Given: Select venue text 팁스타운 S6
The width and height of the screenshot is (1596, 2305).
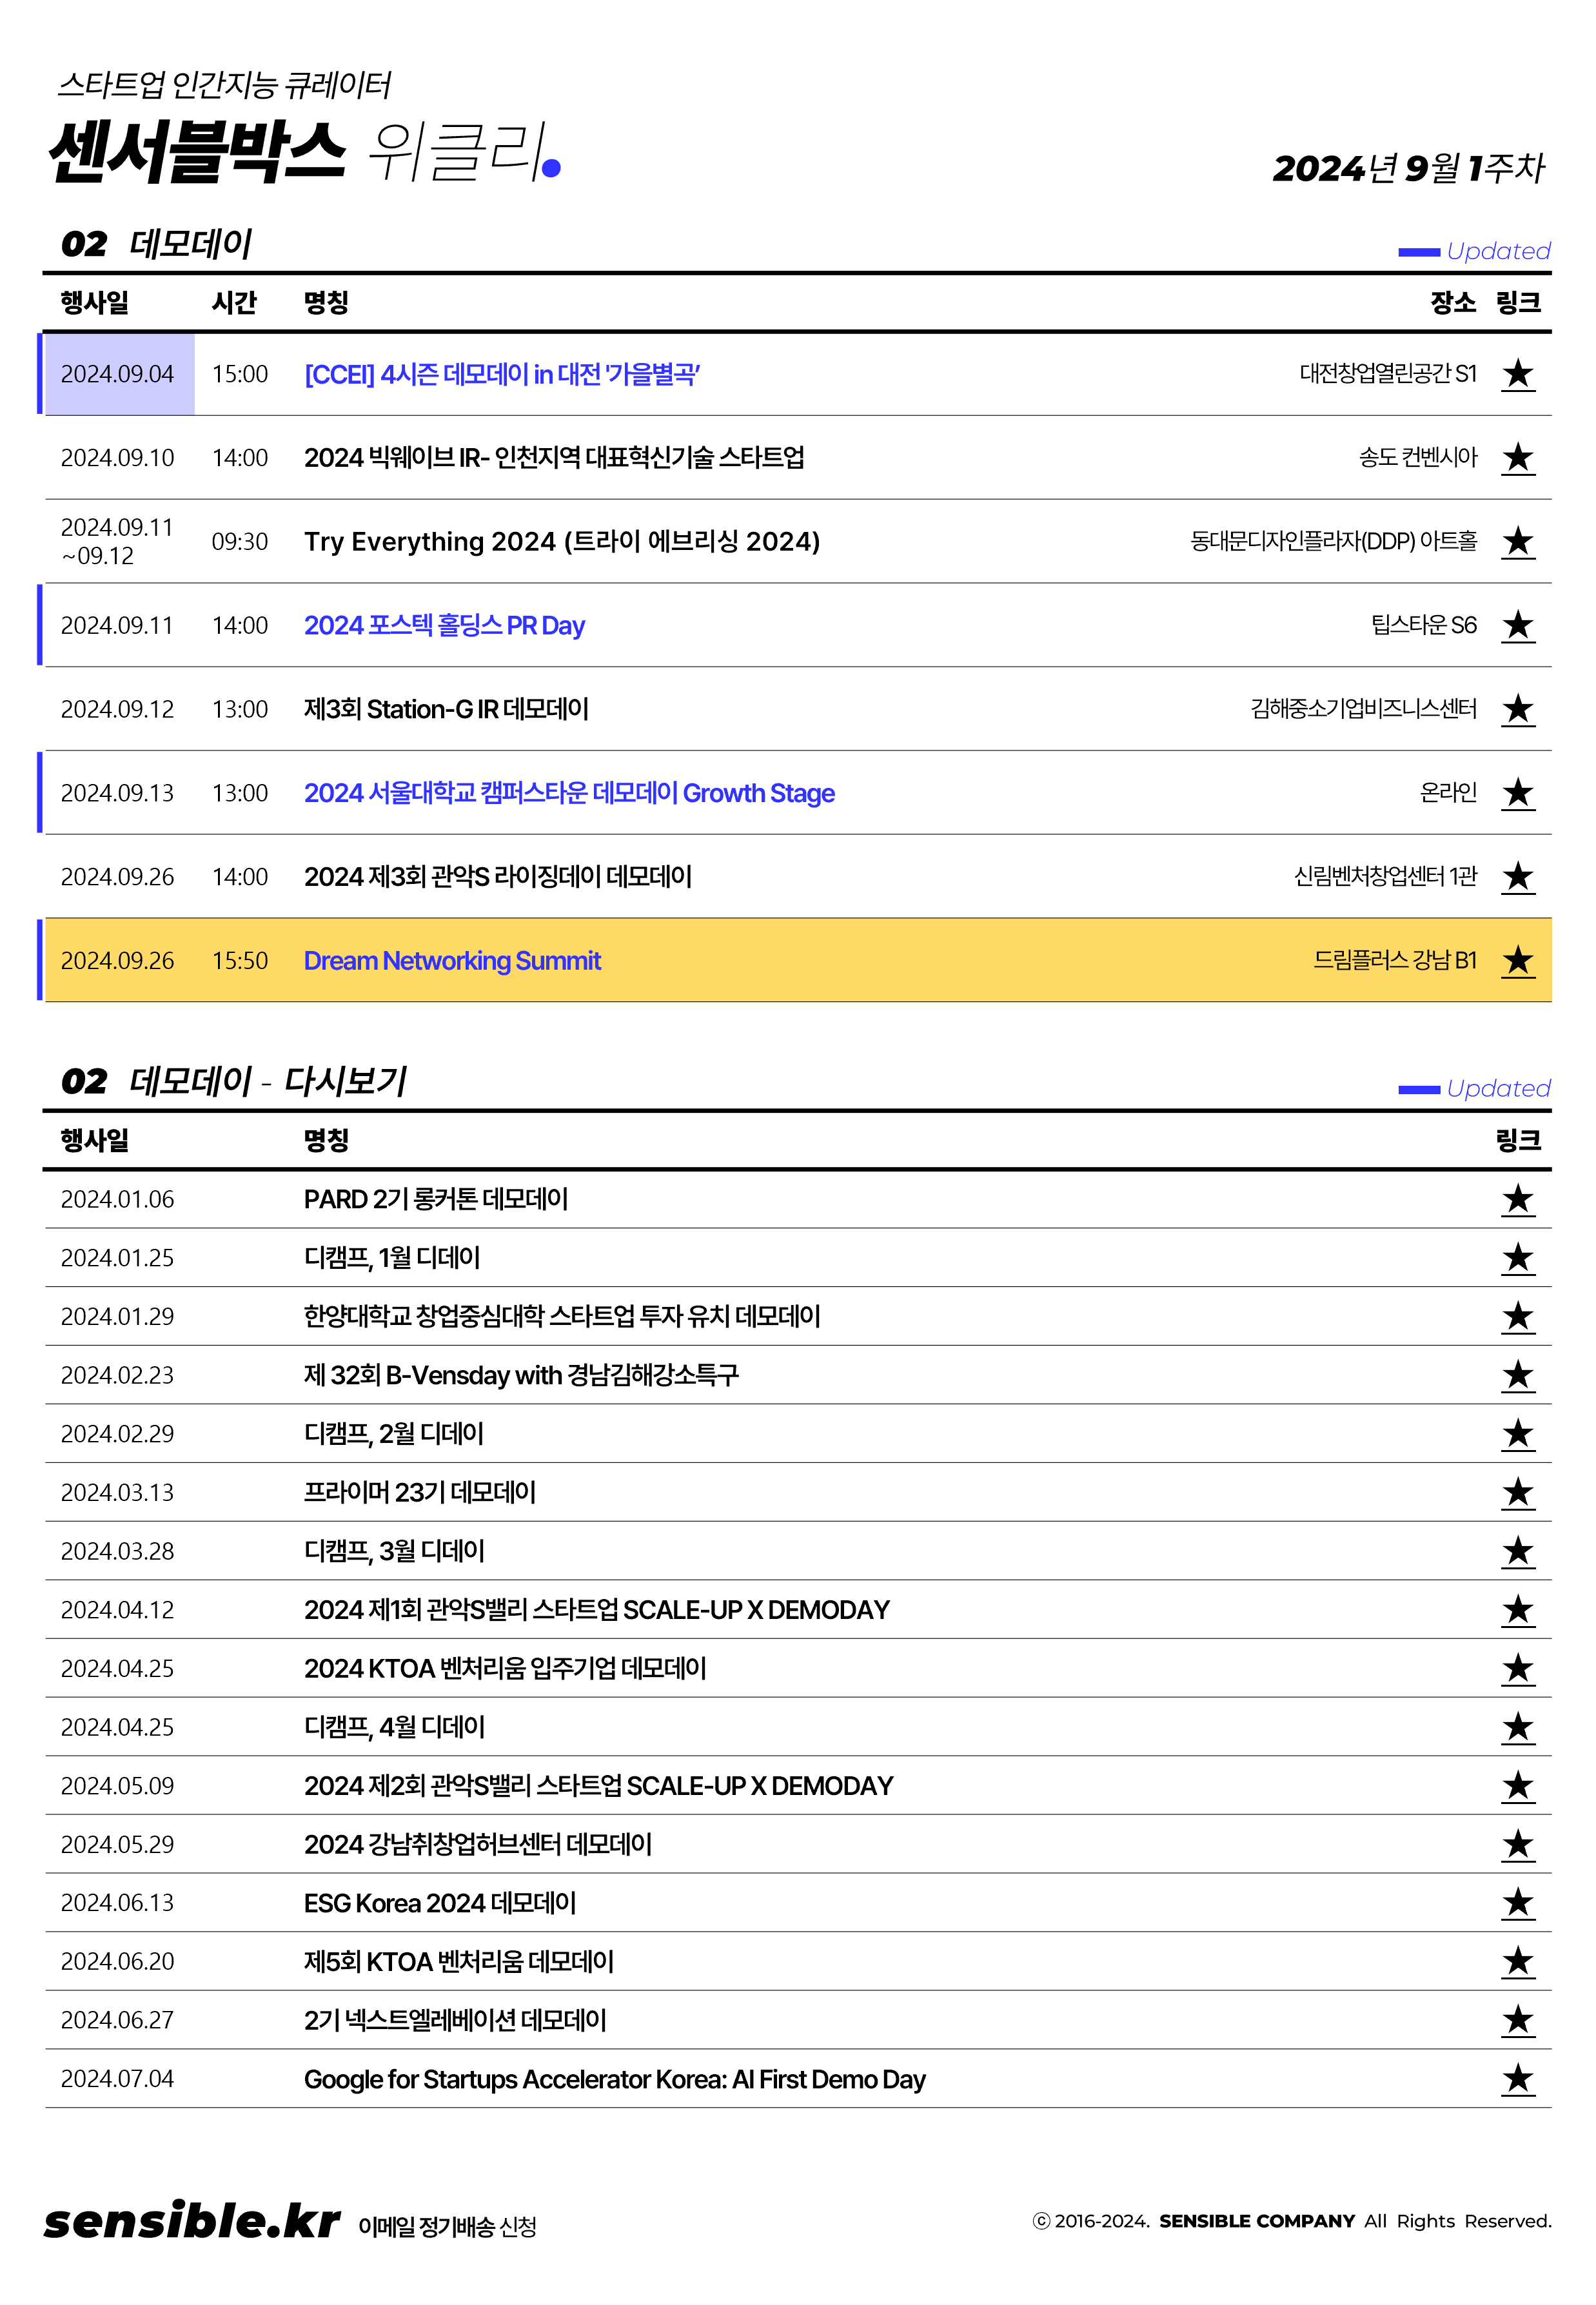Looking at the screenshot, I should coord(1424,625).
